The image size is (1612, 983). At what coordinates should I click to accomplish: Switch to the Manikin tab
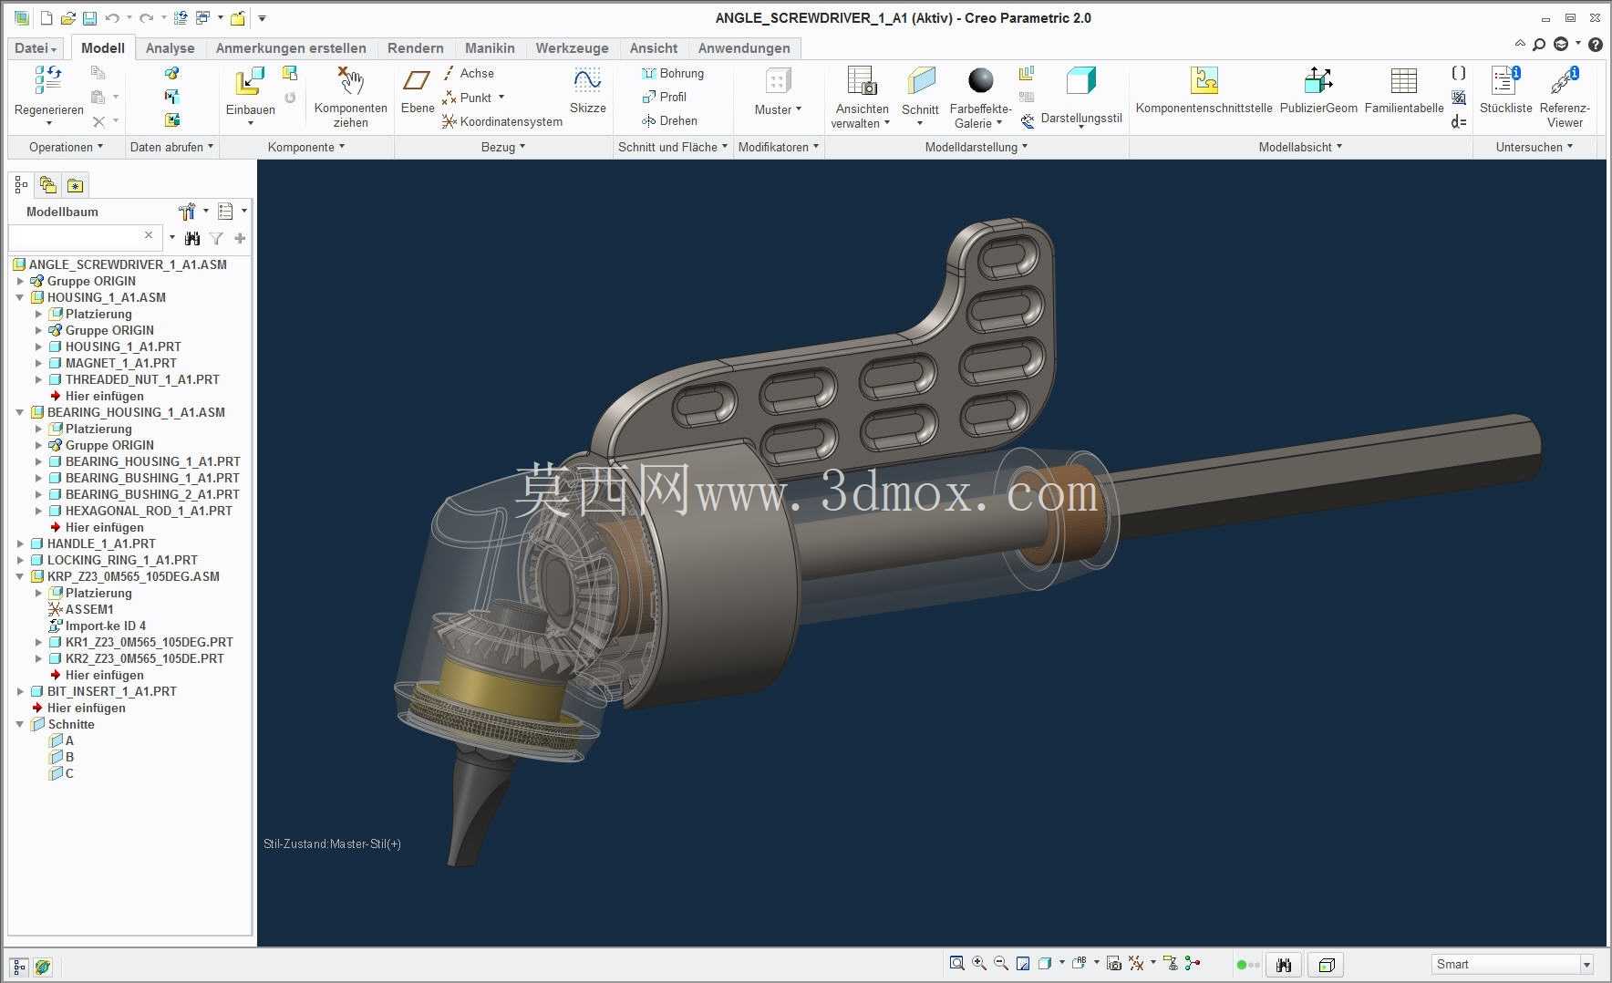click(490, 48)
